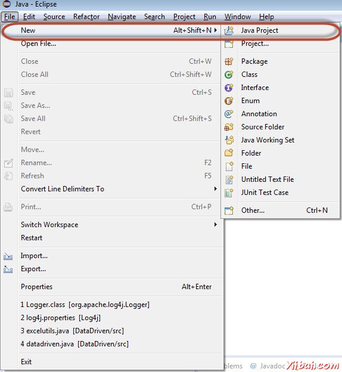Open the File menu
342x372 pixels.
click(10, 17)
